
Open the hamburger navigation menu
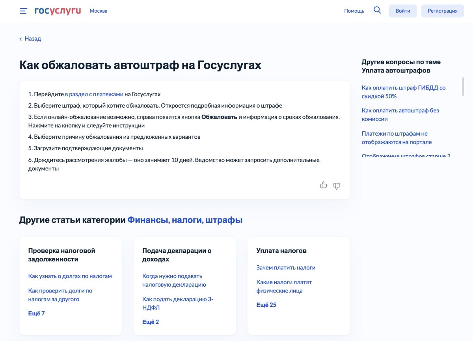tap(22, 11)
